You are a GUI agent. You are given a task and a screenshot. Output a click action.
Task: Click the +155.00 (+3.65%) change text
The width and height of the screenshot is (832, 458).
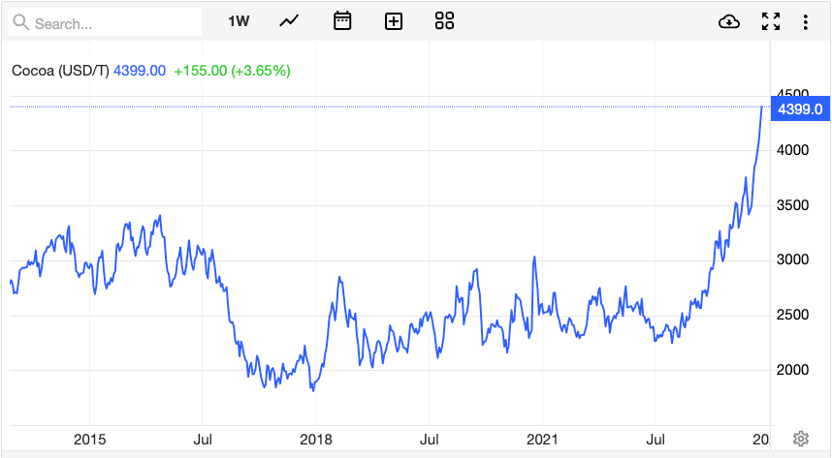233,71
